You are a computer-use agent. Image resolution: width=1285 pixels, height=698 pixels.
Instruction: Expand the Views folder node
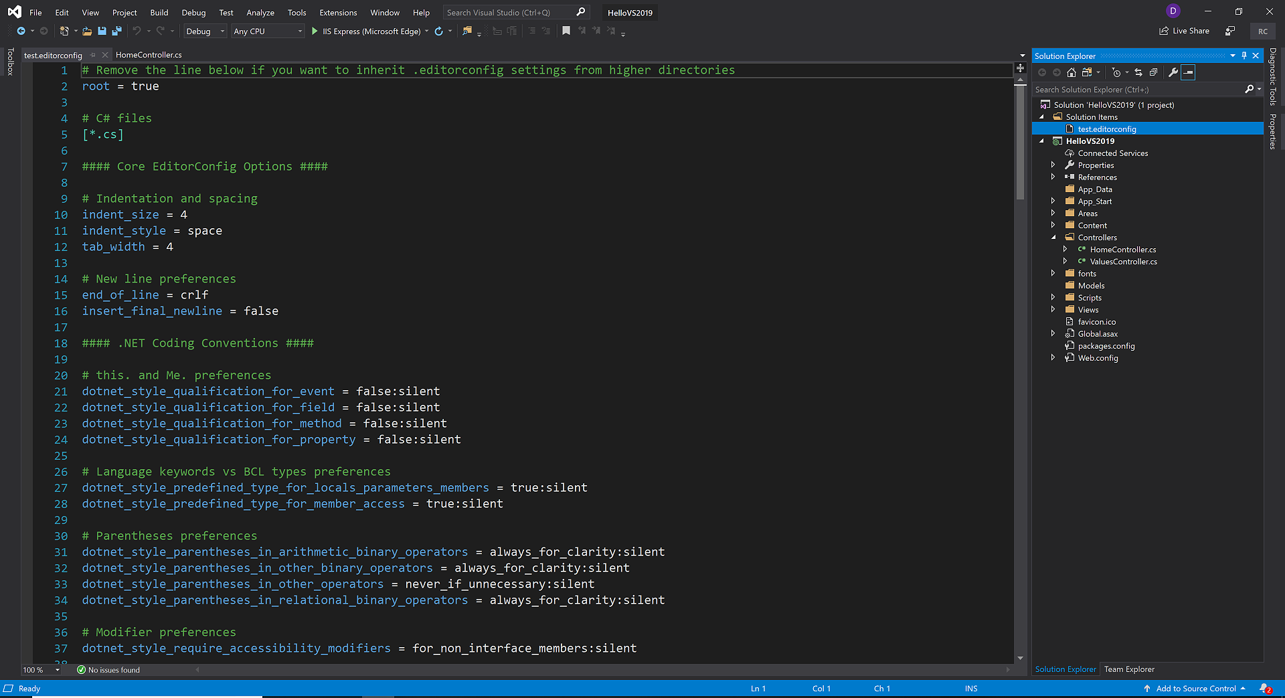point(1053,310)
